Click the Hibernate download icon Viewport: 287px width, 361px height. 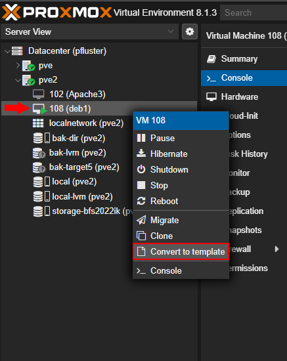tap(141, 154)
